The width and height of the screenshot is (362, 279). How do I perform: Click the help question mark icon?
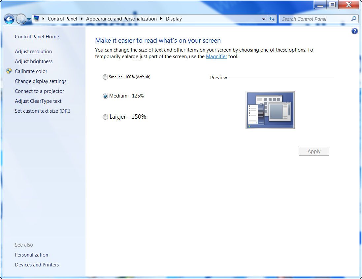coord(355,31)
